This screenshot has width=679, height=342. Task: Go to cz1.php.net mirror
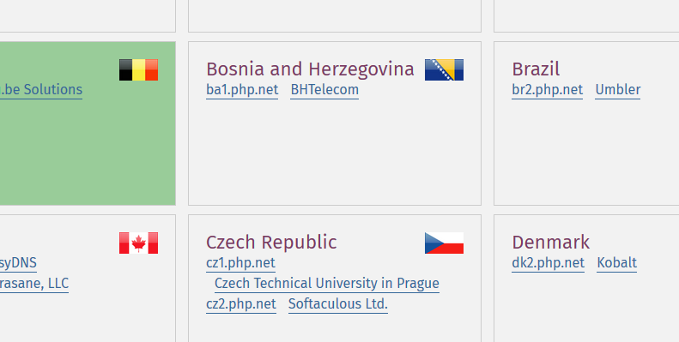(240, 263)
